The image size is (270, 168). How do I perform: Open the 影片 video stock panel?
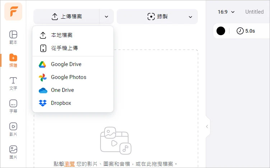[x=13, y=129]
